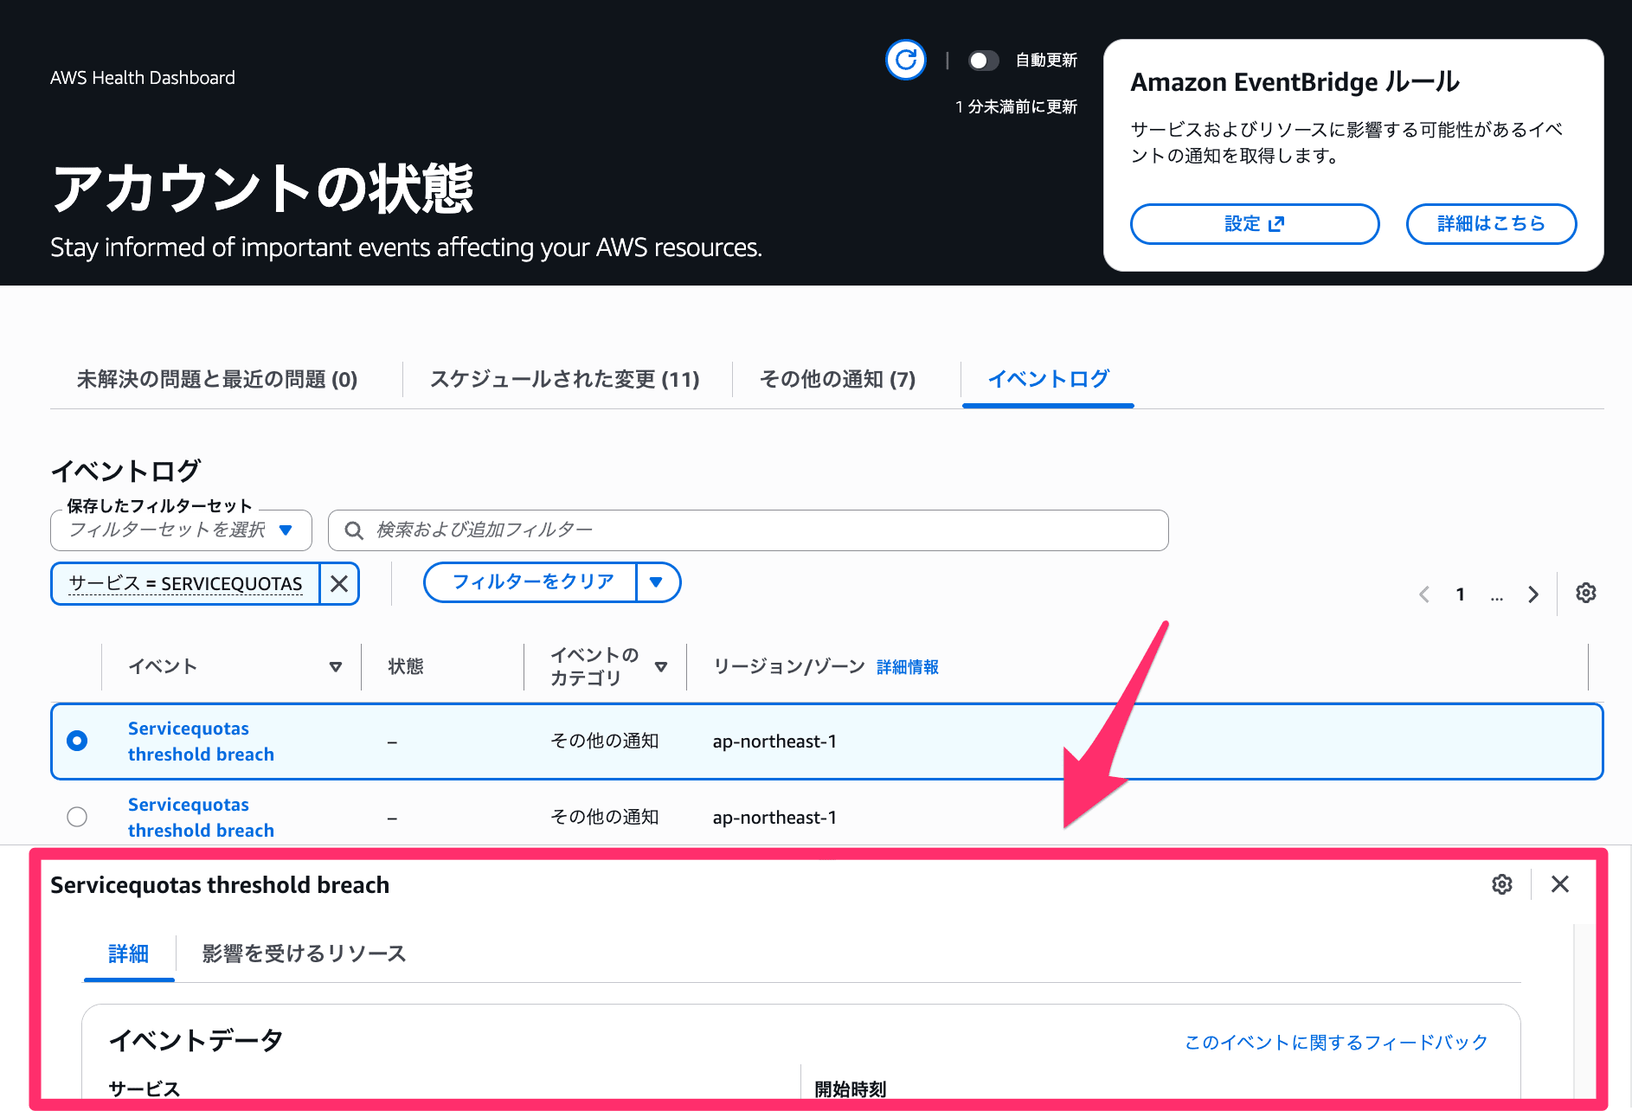
Task: Click the 詳細はこちら button
Action: pyautogui.click(x=1491, y=224)
